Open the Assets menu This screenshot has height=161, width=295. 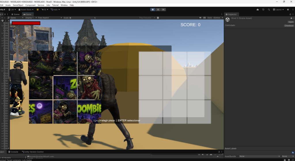(8, 5)
